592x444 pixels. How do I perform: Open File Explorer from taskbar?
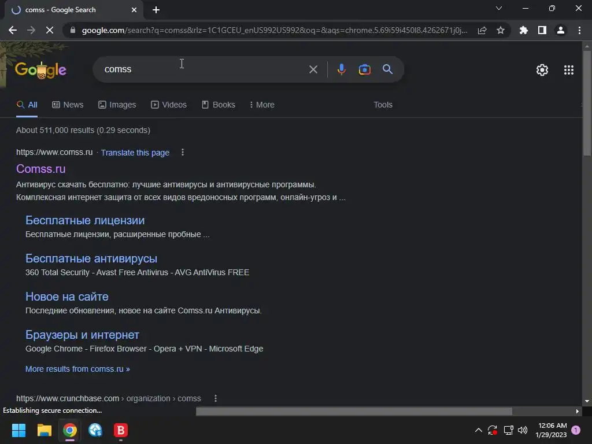click(x=44, y=430)
